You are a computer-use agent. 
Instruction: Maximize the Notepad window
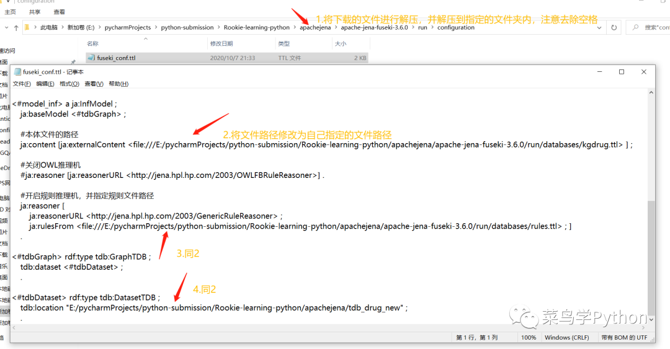click(621, 72)
